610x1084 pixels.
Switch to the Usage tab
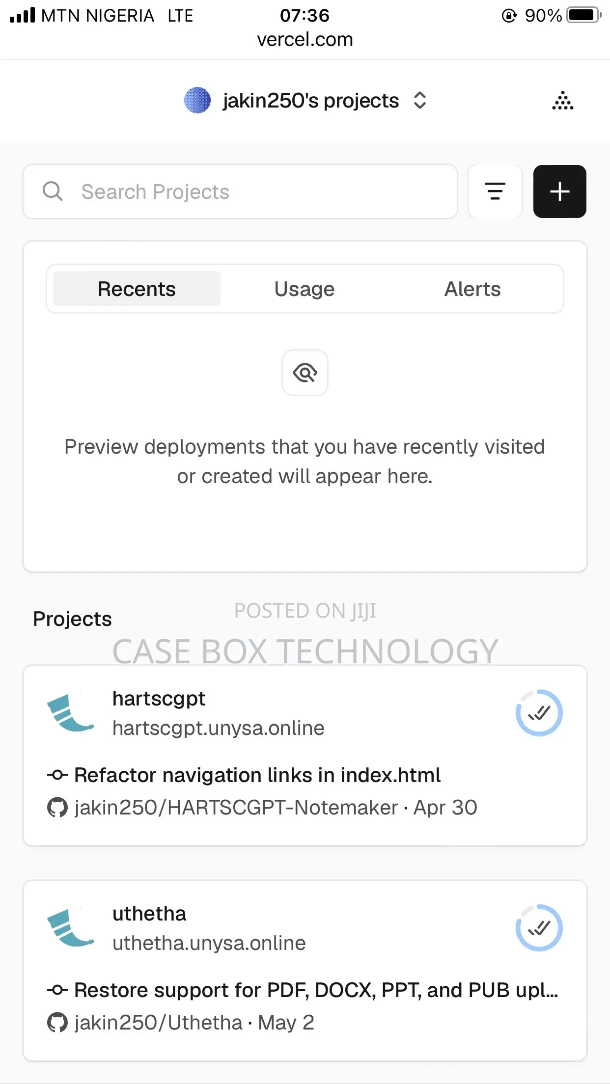pyautogui.click(x=305, y=289)
